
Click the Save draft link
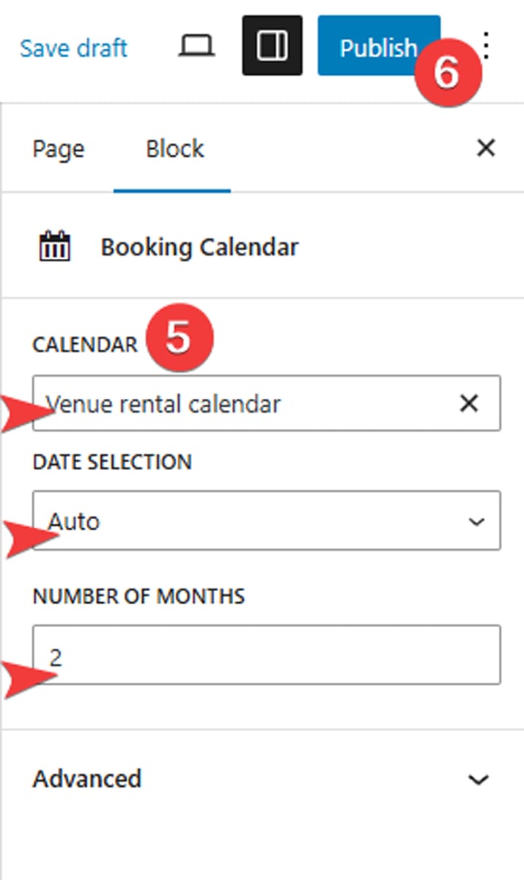(73, 48)
